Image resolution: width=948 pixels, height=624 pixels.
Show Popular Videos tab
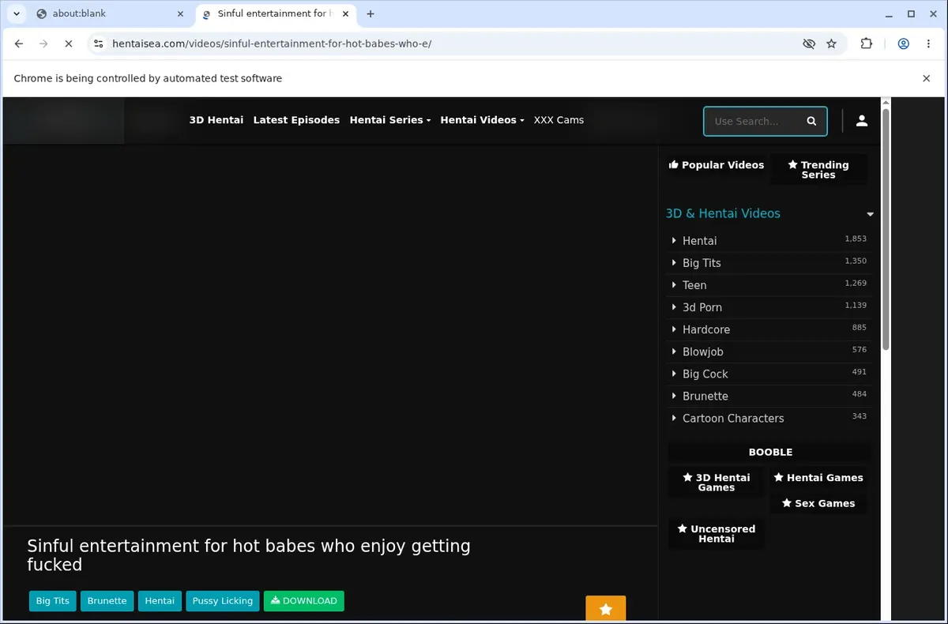click(x=716, y=165)
